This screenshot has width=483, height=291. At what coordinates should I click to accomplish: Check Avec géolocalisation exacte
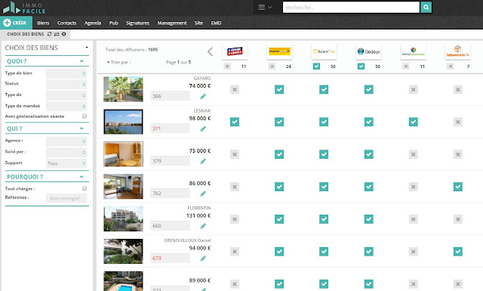point(85,116)
